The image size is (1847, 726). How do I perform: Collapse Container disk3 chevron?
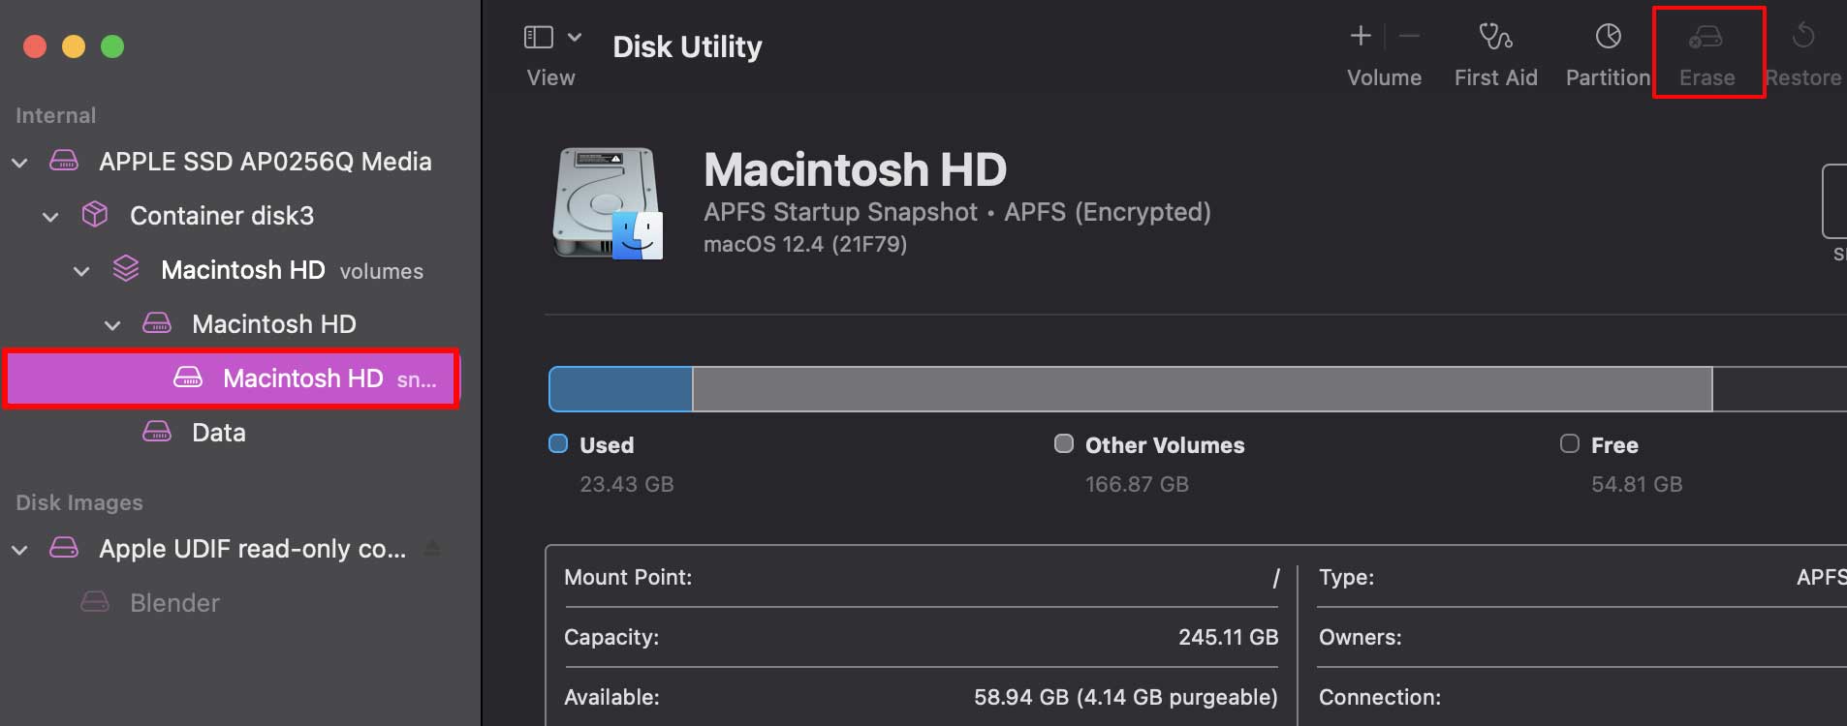[50, 217]
